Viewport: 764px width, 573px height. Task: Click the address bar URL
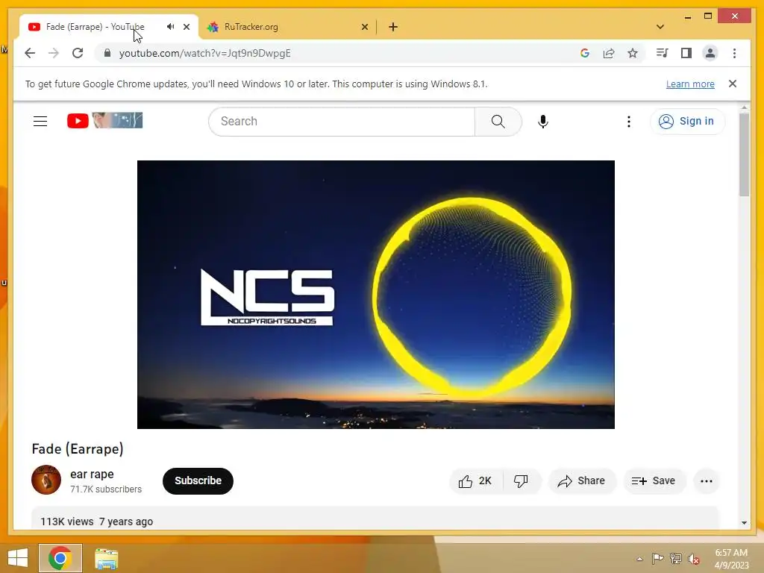tap(204, 53)
